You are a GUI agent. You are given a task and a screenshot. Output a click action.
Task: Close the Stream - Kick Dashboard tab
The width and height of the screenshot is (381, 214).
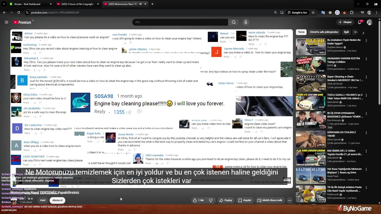(51, 4)
